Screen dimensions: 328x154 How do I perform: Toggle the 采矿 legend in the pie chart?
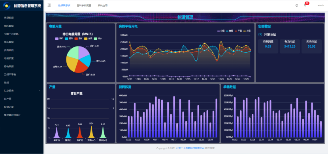(x=59, y=39)
